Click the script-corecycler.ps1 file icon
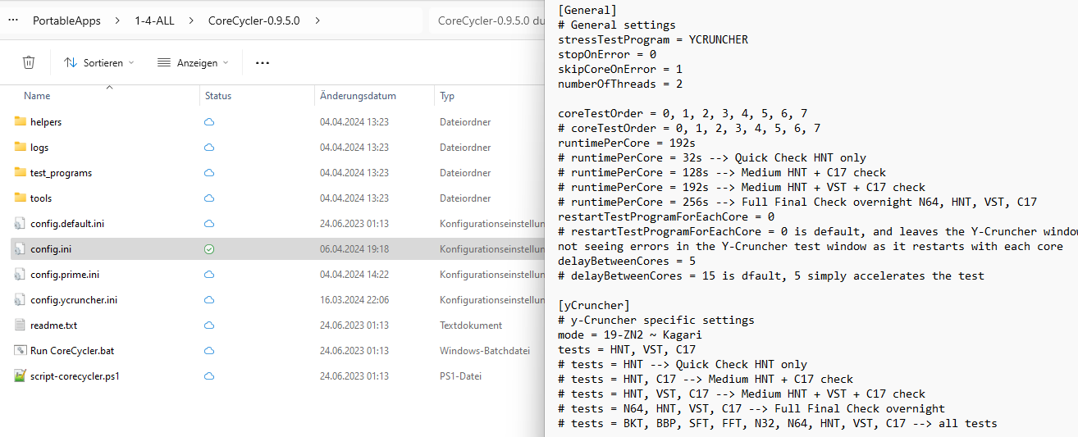The image size is (1078, 437). click(x=21, y=376)
